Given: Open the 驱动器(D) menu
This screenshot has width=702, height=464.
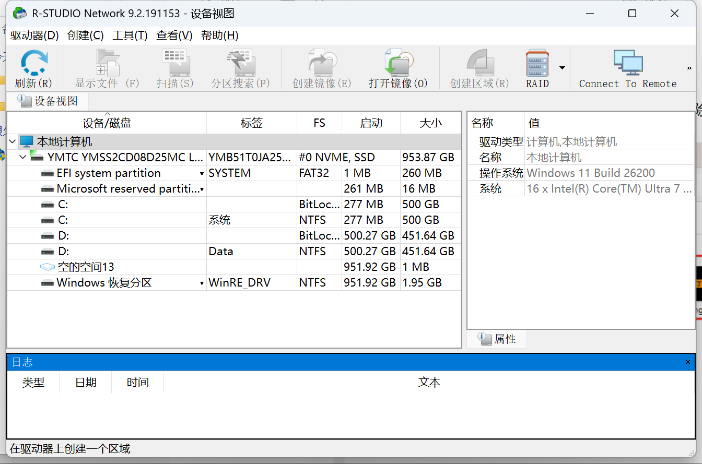Looking at the screenshot, I should click(34, 35).
